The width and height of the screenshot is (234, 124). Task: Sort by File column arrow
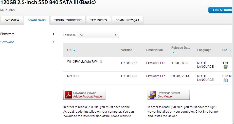(x=230, y=50)
